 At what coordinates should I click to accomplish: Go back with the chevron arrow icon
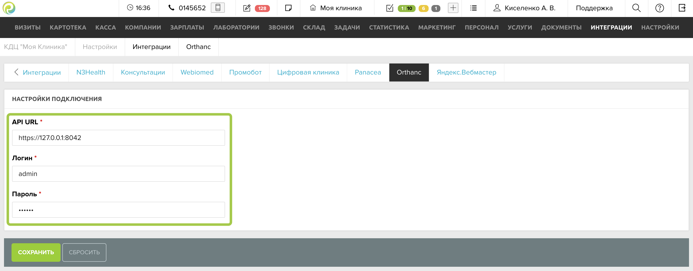pos(17,72)
